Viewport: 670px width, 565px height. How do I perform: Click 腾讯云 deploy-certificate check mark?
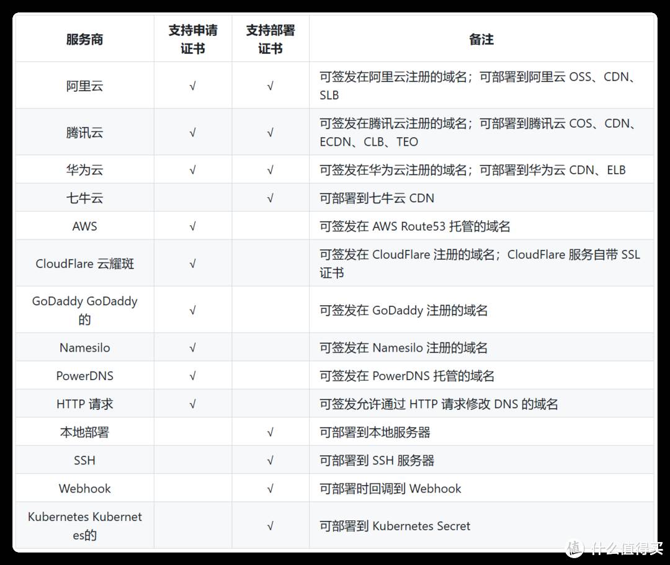(x=270, y=133)
